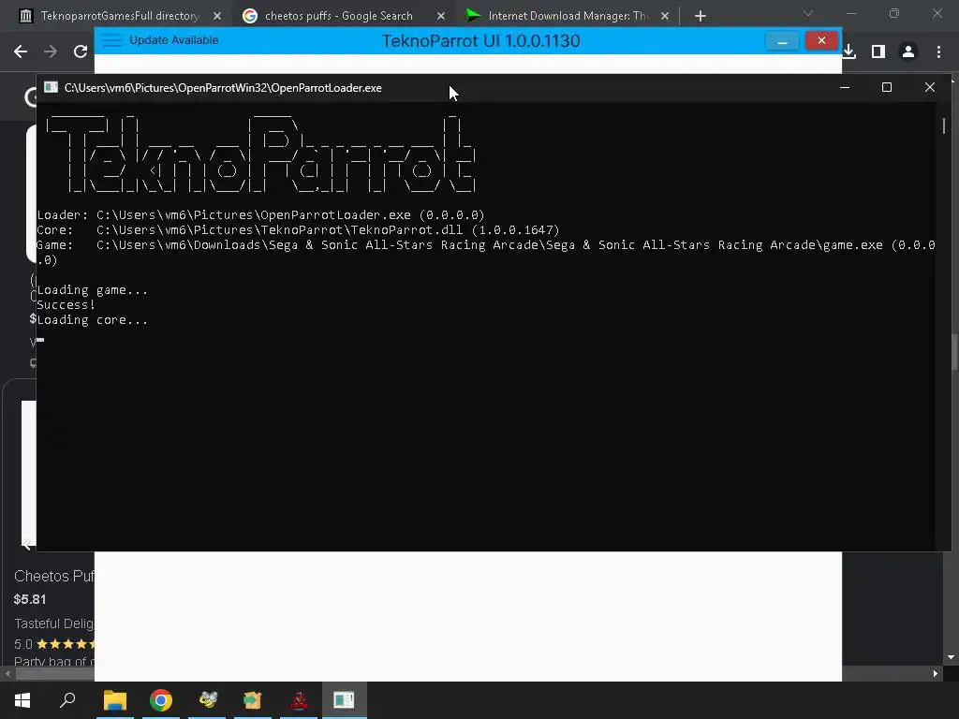This screenshot has width=959, height=719.
Task: Click the console app taskbar icon
Action: [x=345, y=700]
